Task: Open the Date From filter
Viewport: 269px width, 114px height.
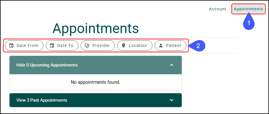Action: pos(24,45)
